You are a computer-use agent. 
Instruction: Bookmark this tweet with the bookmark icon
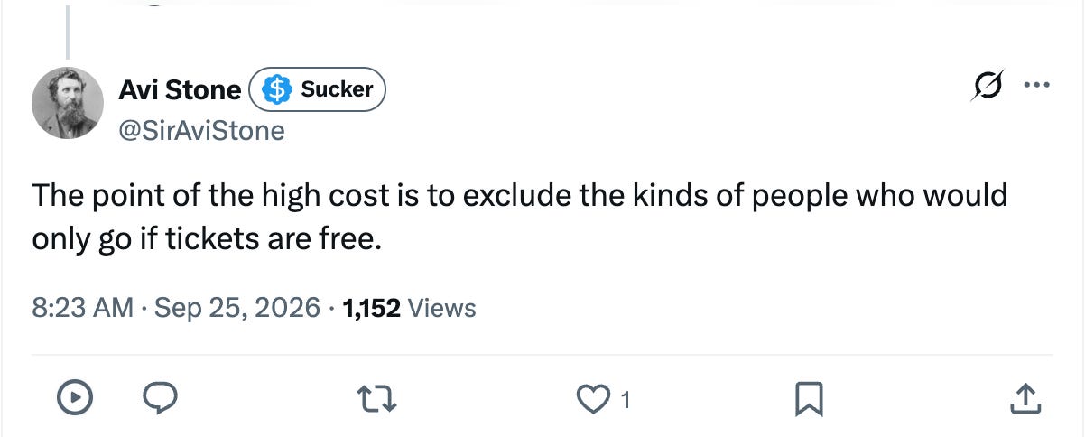[807, 396]
